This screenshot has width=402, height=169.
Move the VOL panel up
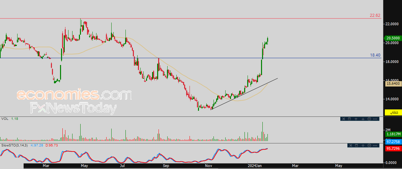click(x=356, y=119)
